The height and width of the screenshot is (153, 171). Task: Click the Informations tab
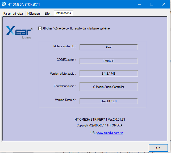[x=63, y=13]
